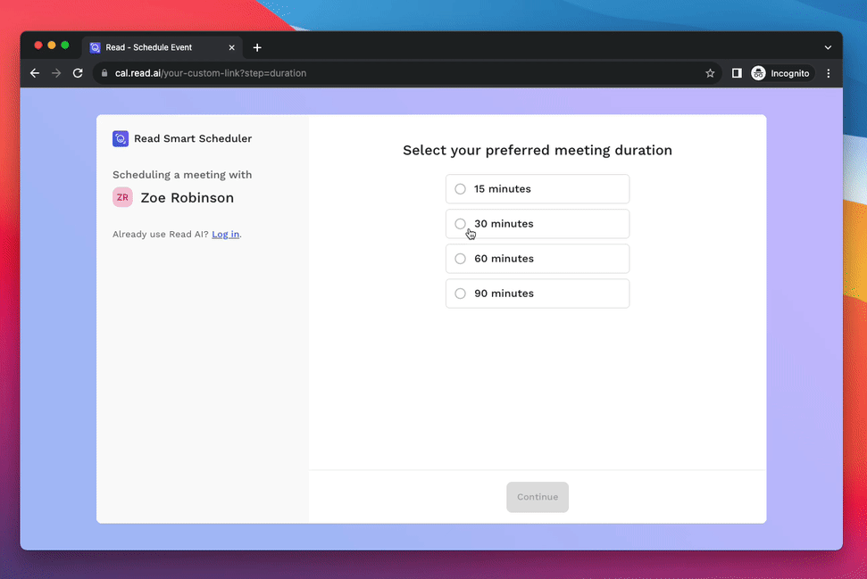
Task: Click the ZR avatar for Zoe Robinson
Action: (121, 197)
